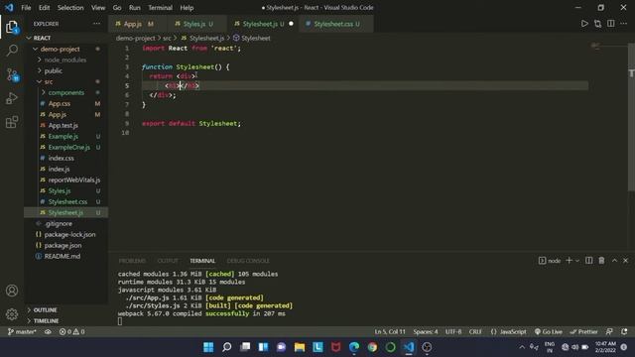
Task: Open the Windows Start button
Action: (x=208, y=347)
